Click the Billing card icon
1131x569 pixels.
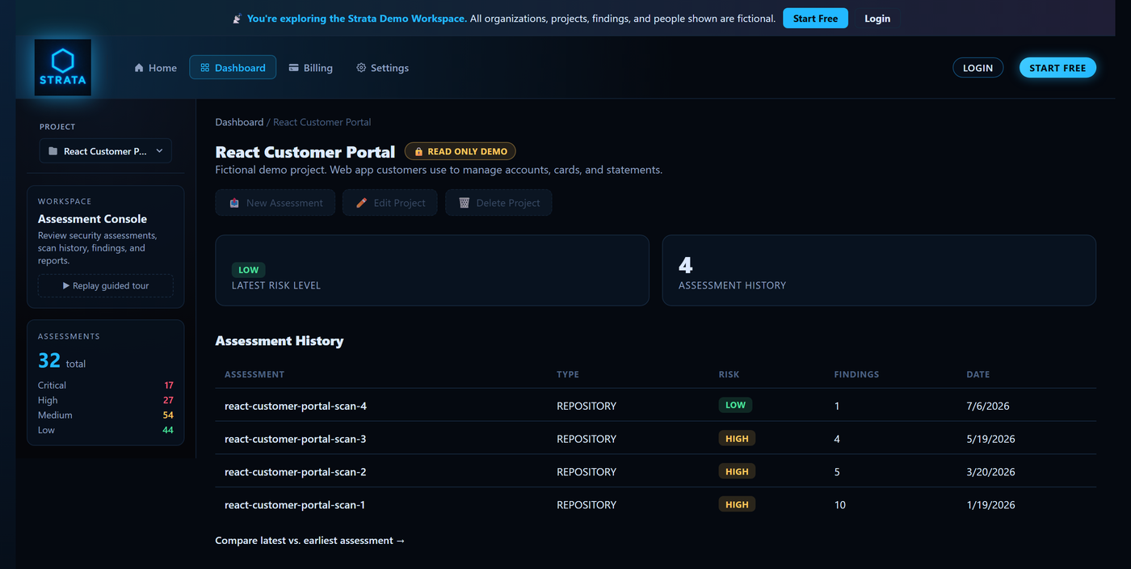(294, 68)
